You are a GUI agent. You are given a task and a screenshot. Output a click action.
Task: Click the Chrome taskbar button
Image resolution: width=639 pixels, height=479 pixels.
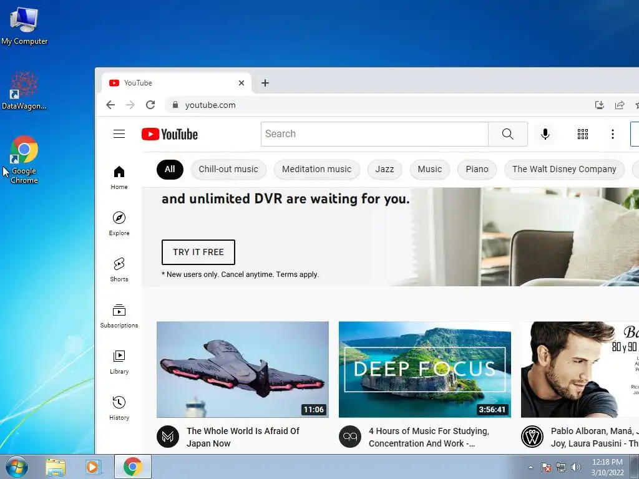pyautogui.click(x=133, y=467)
